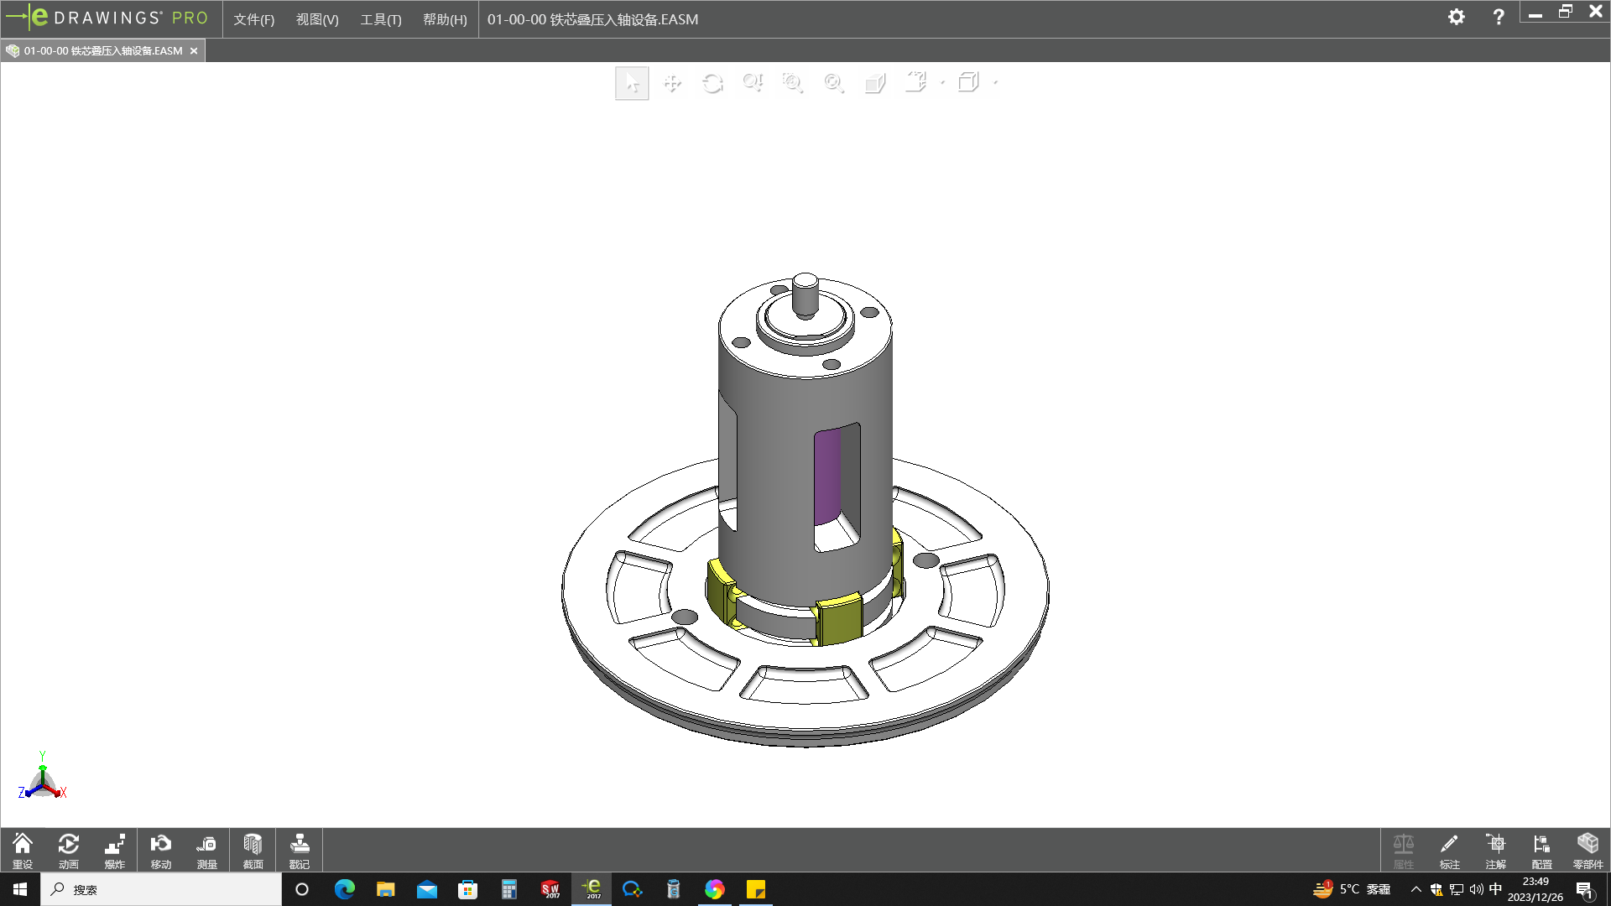
Task: Open the 标注 markup panel
Action: tap(1449, 851)
